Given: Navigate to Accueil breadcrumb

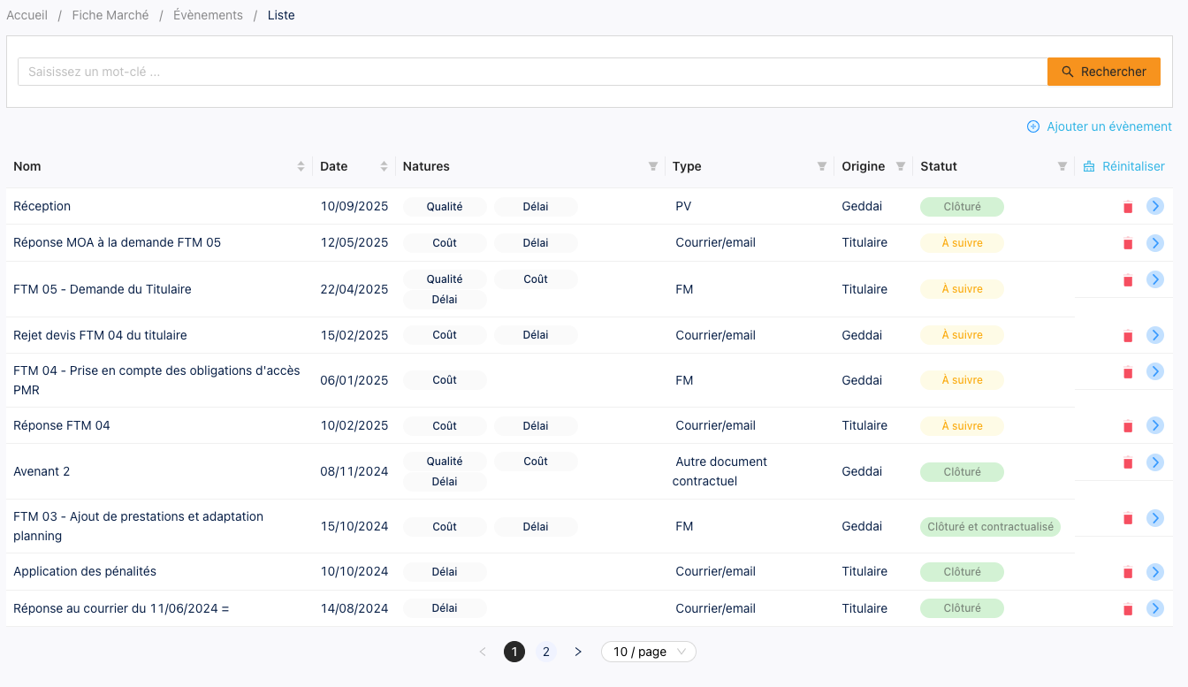Looking at the screenshot, I should 27,15.
